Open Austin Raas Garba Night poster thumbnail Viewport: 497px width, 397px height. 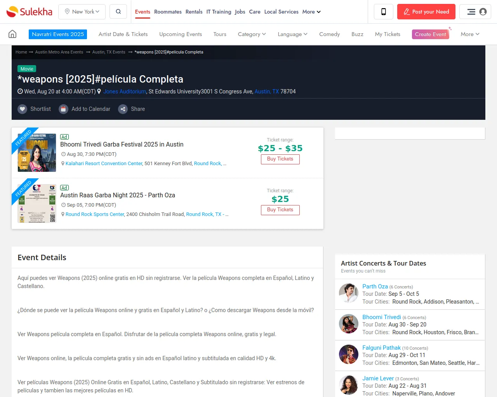37,204
